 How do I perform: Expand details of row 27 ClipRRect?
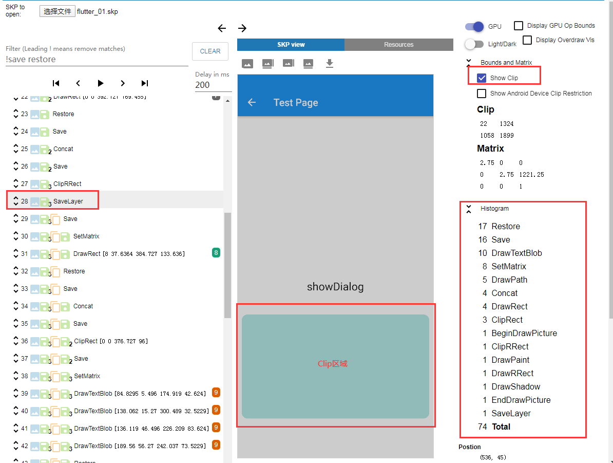click(x=15, y=183)
